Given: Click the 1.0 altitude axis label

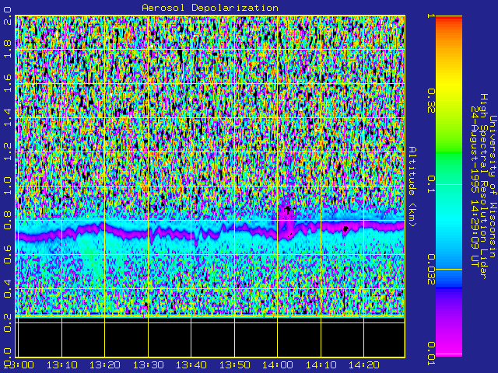Looking at the screenshot, I should click(x=7, y=186).
